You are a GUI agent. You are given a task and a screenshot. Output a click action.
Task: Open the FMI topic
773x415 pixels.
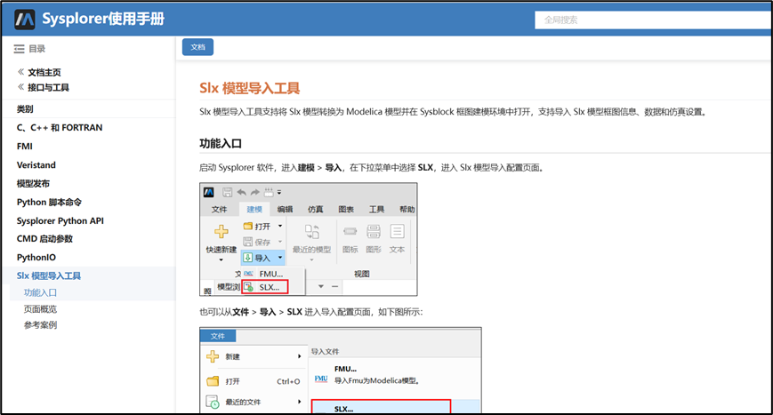[25, 147]
